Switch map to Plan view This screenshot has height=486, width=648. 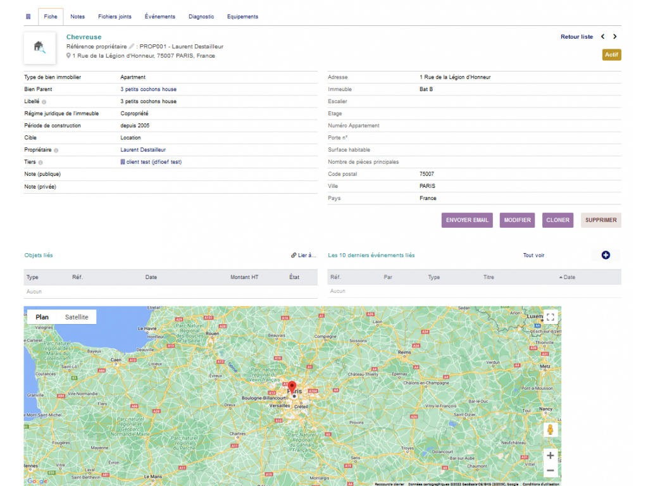42,317
